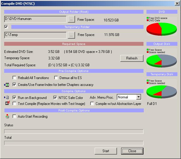Disable Run on Background
The image size is (181, 159).
point(14,98)
